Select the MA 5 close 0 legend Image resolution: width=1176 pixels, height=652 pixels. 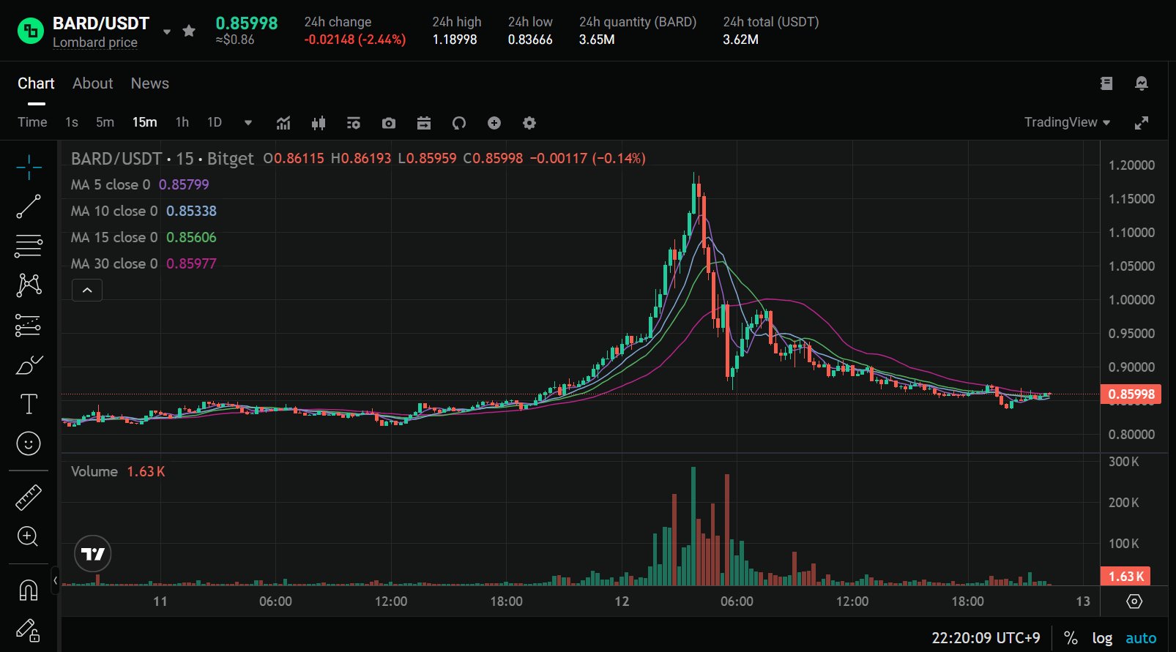pos(111,184)
